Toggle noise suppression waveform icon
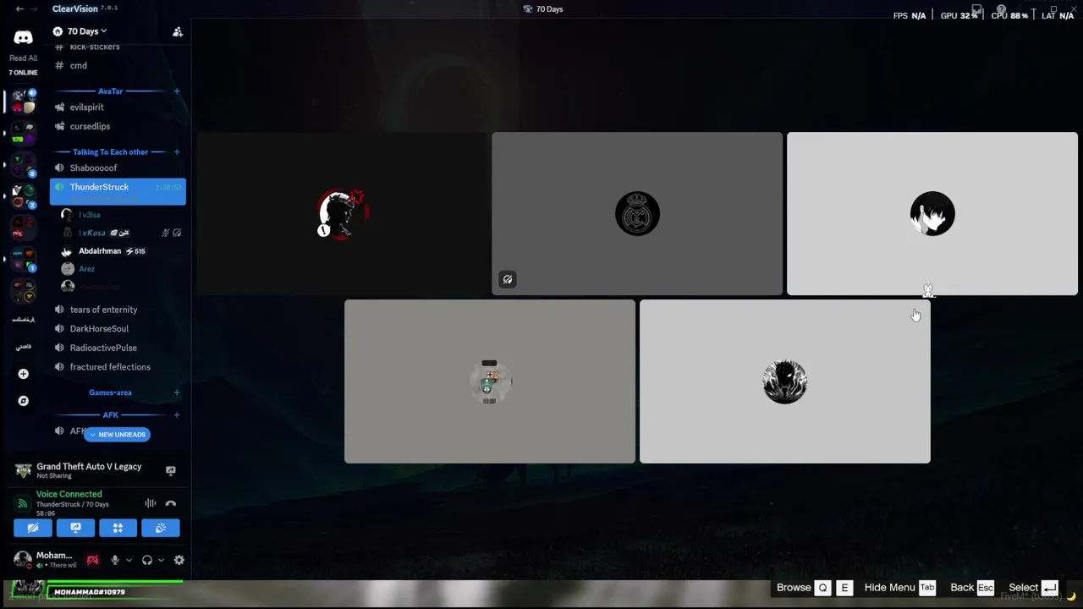The width and height of the screenshot is (1083, 609). click(x=150, y=503)
